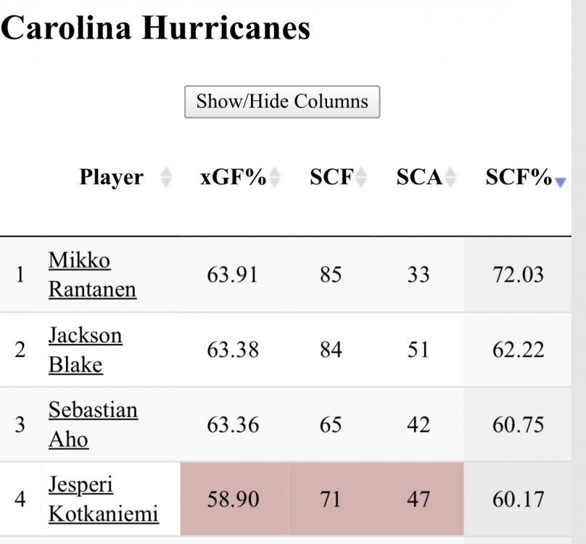Click the SCF% column header text
586x544 pixels.
pyautogui.click(x=519, y=178)
